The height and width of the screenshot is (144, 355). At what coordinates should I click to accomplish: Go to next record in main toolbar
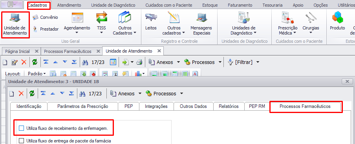pos(65,62)
